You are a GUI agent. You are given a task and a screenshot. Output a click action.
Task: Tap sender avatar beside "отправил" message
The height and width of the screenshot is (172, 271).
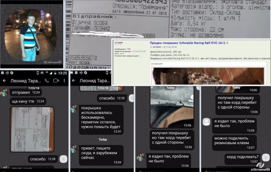(4, 92)
